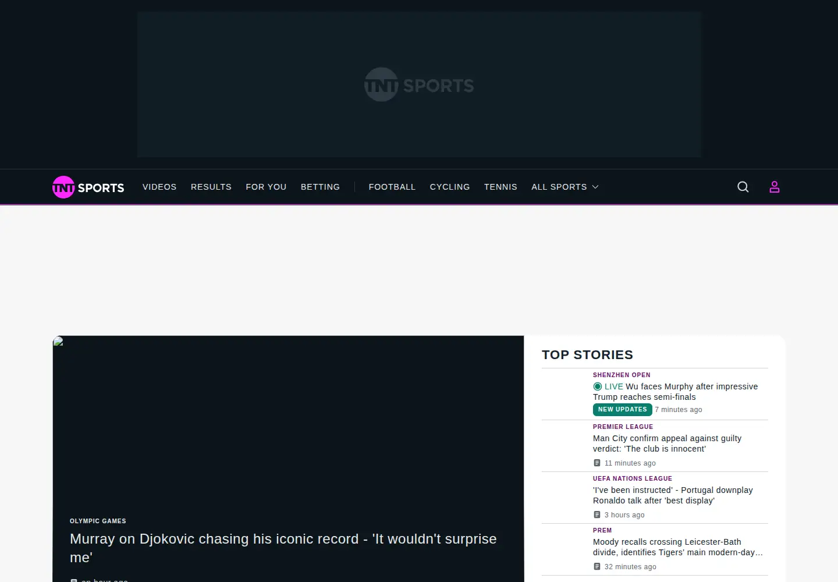The width and height of the screenshot is (838, 582).
Task: Click the New Updates badge
Action: click(x=623, y=410)
